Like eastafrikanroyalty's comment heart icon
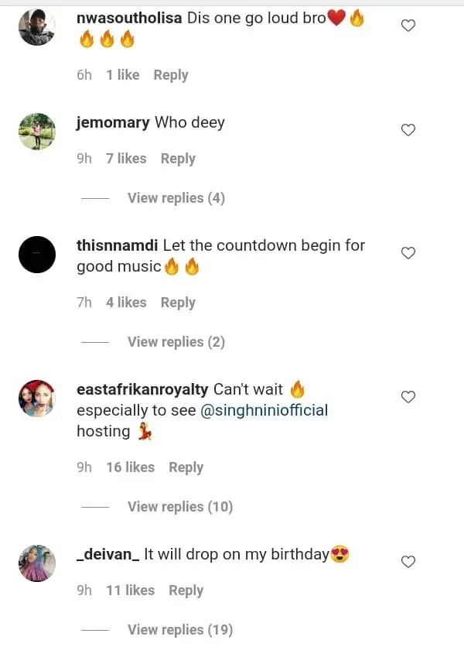Viewport: 464px width, 664px height. 408,397
